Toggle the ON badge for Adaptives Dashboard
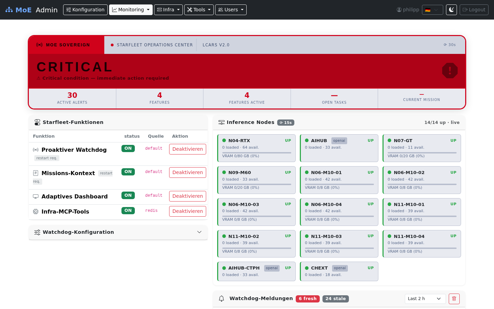This screenshot has width=494, height=309. [128, 195]
